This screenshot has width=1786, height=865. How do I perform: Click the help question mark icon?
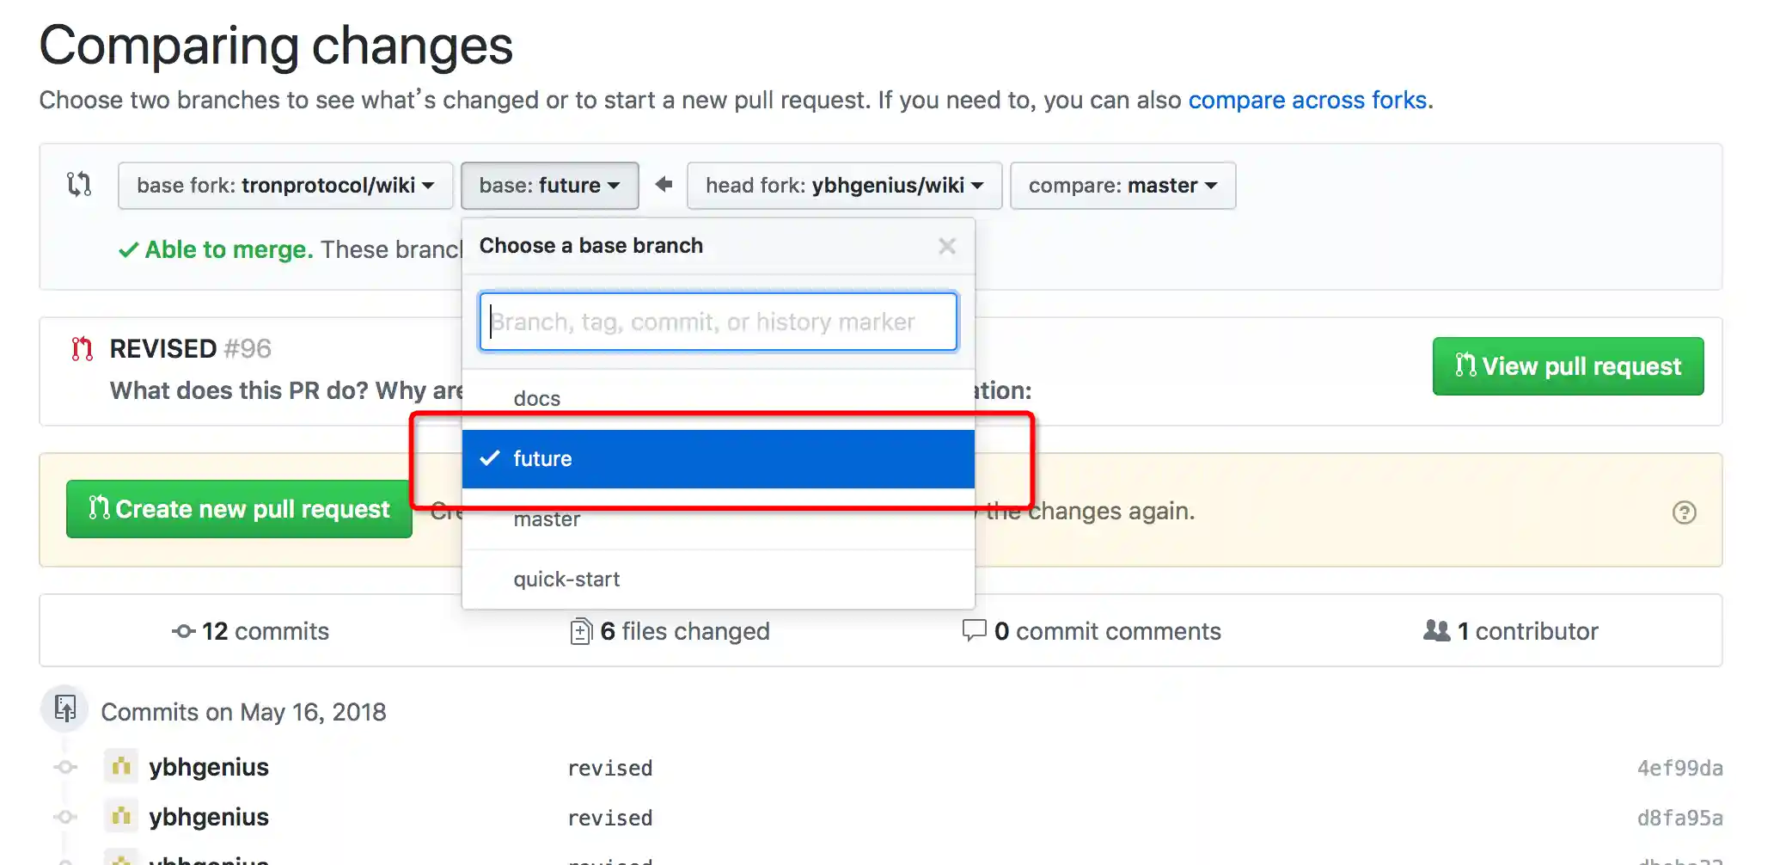[1684, 512]
